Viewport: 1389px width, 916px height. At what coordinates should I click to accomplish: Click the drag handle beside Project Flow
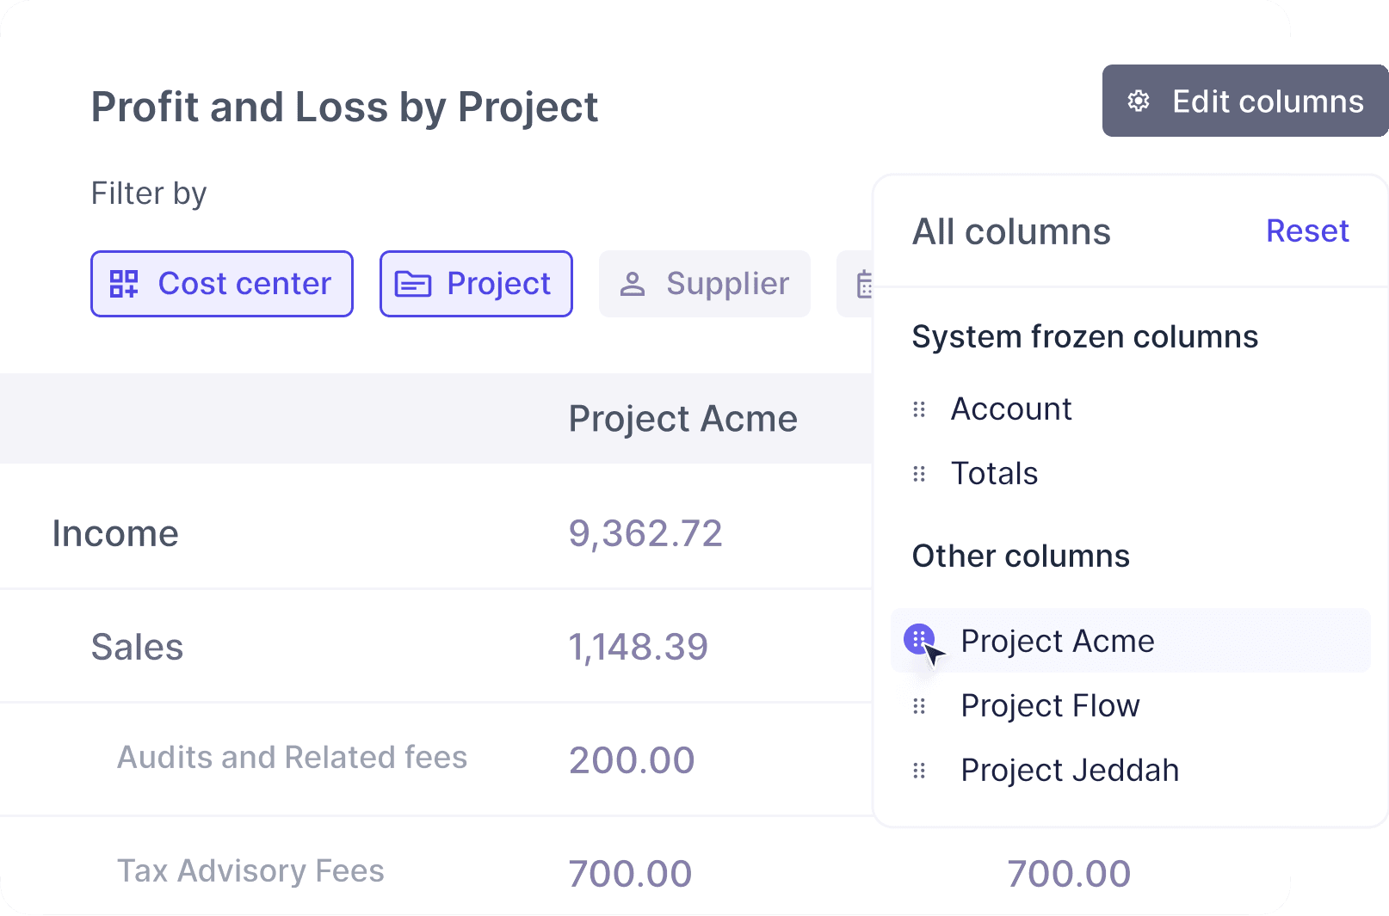(918, 705)
